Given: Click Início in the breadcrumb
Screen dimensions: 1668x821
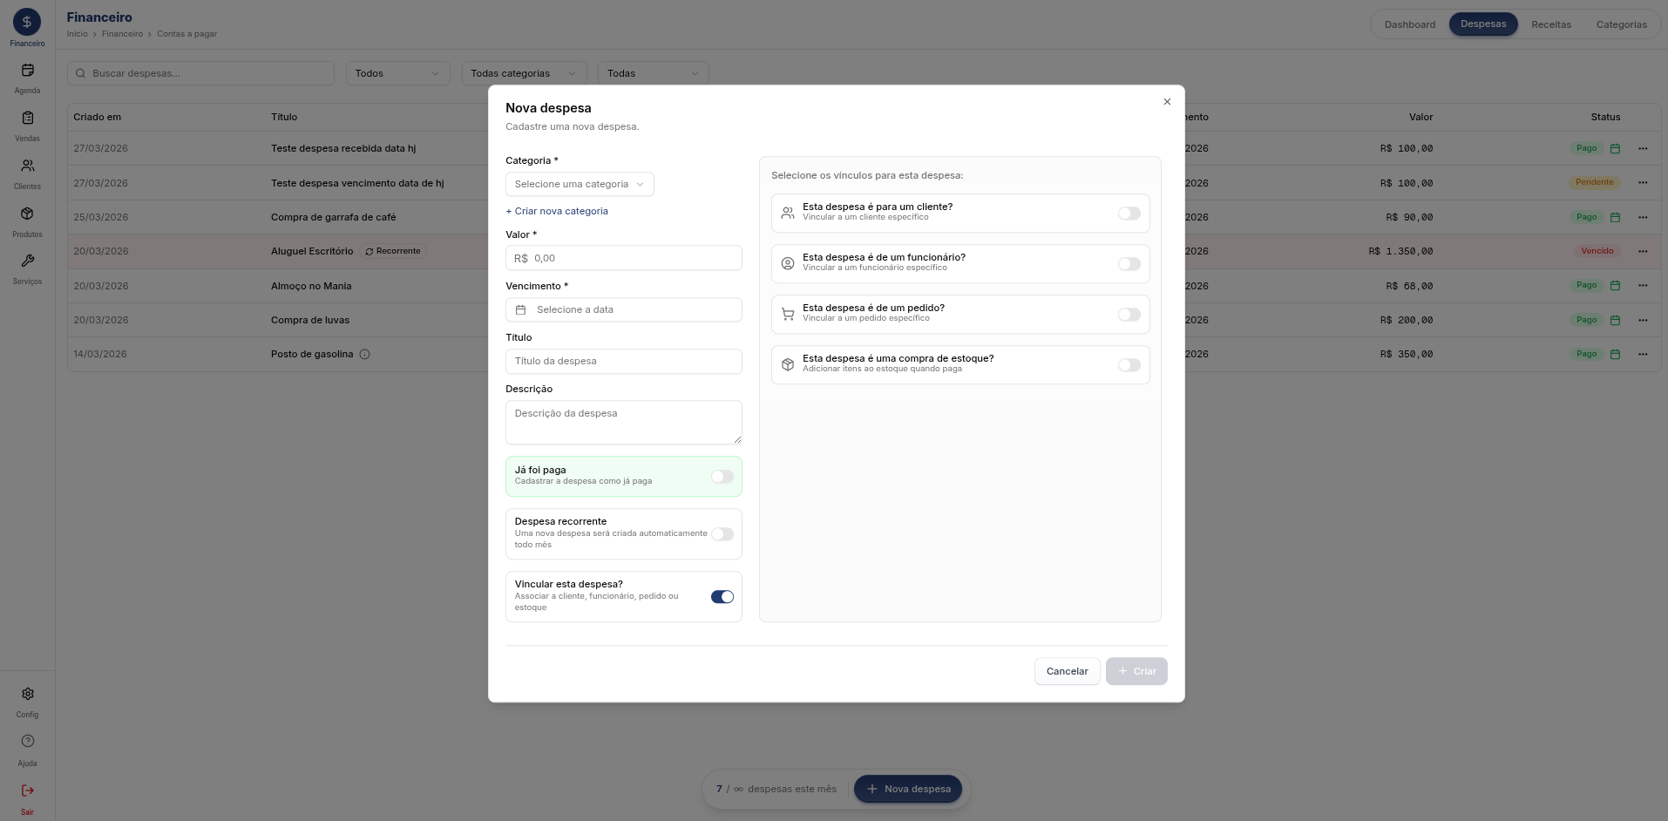Looking at the screenshot, I should pyautogui.click(x=78, y=34).
